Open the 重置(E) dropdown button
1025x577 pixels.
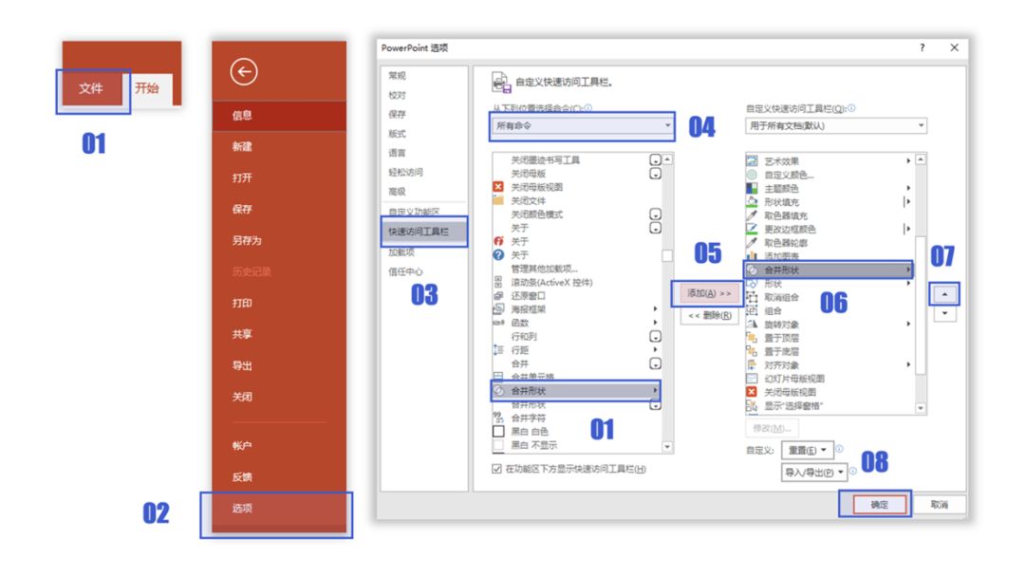pyautogui.click(x=808, y=450)
